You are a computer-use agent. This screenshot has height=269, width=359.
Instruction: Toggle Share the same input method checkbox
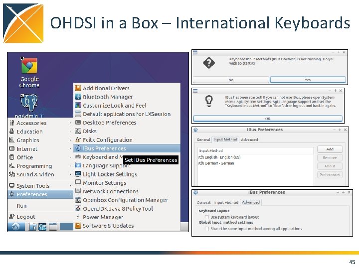(x=207, y=229)
